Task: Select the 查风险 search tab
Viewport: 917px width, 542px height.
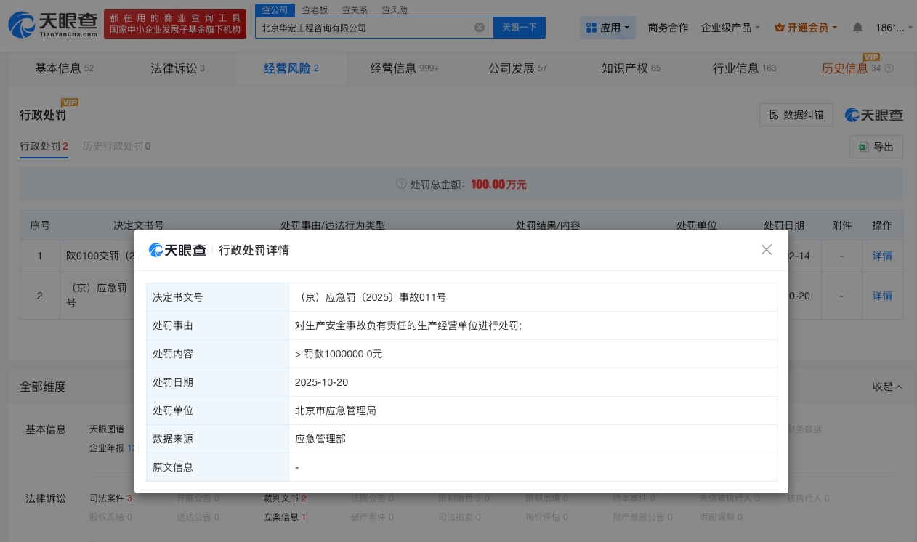Action: click(x=394, y=9)
